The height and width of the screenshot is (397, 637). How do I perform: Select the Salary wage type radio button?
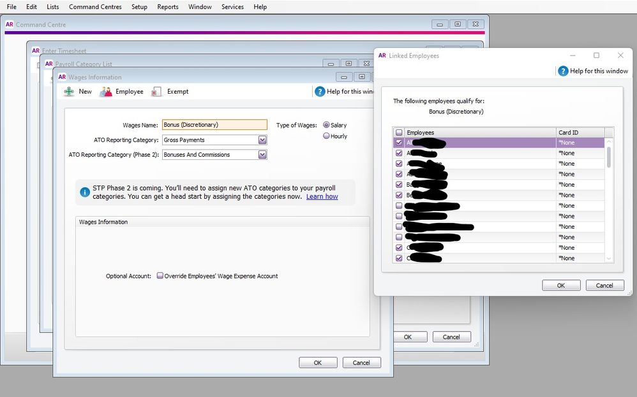pos(327,125)
